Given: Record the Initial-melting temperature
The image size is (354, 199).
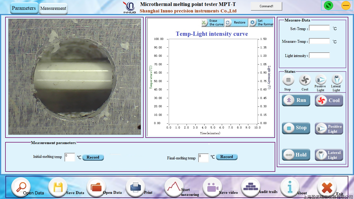Looking at the screenshot, I should click(93, 157).
